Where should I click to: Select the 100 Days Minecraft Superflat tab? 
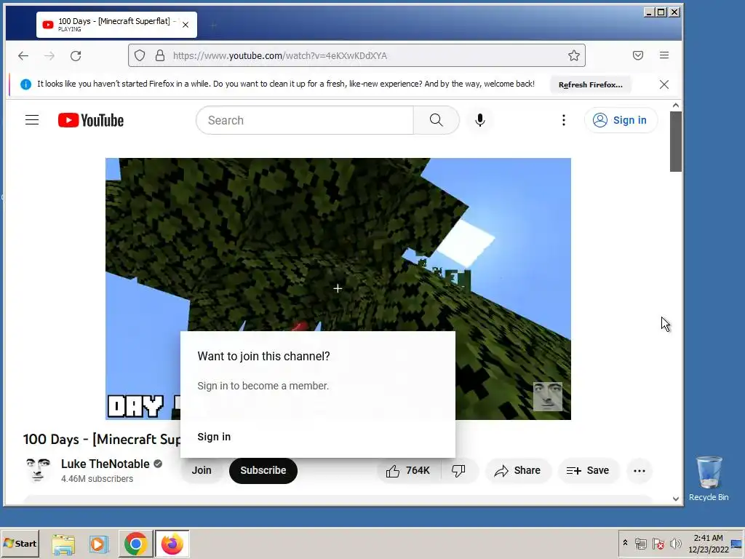coord(117,25)
